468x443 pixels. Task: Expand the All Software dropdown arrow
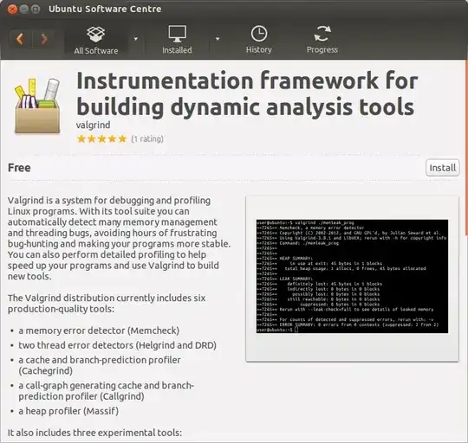point(136,39)
